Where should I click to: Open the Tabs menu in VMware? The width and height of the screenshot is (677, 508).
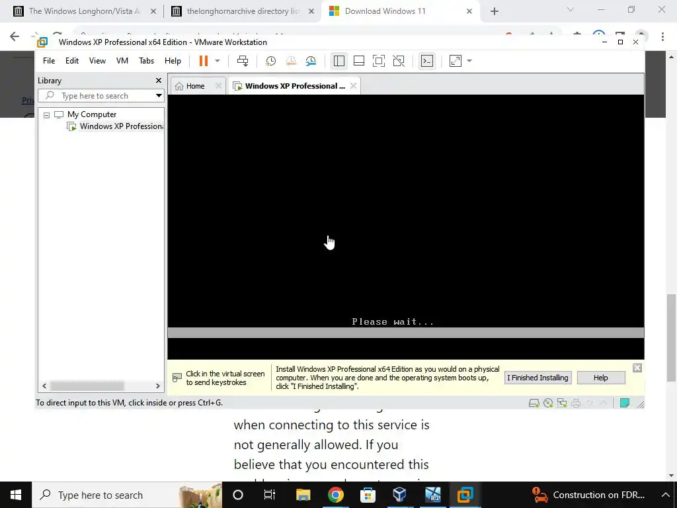pyautogui.click(x=146, y=61)
